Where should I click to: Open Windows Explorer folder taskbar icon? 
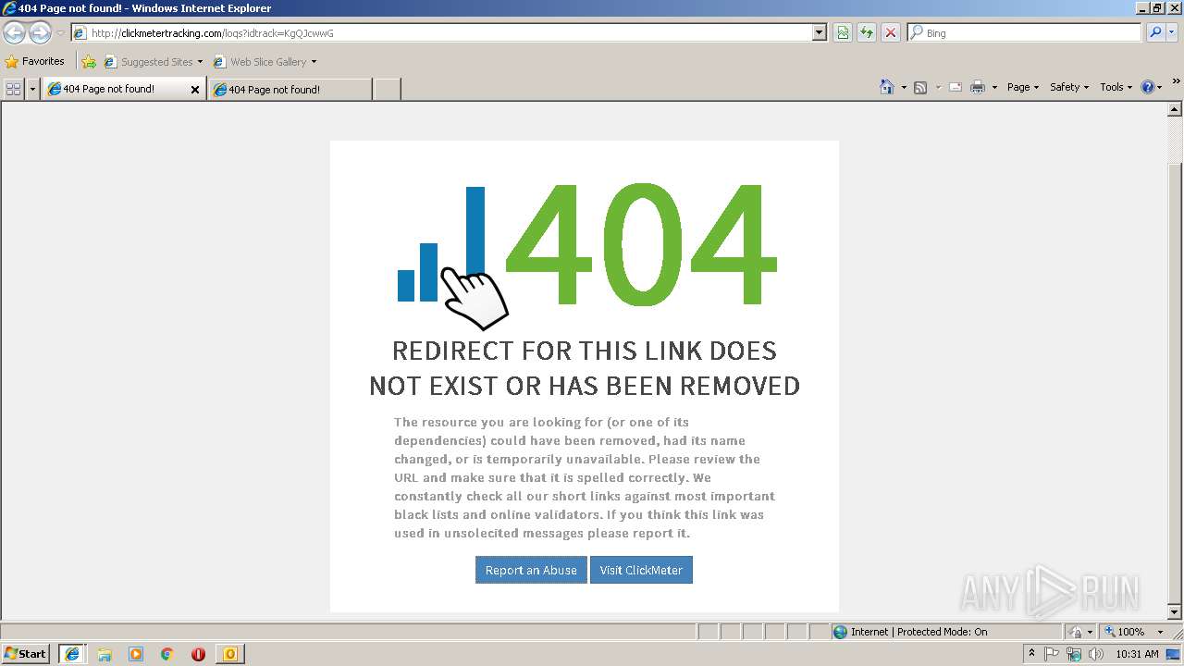(x=105, y=654)
